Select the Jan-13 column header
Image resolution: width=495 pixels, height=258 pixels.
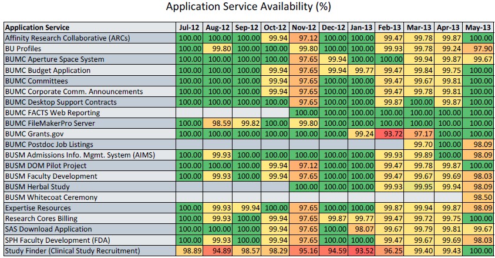click(361, 28)
